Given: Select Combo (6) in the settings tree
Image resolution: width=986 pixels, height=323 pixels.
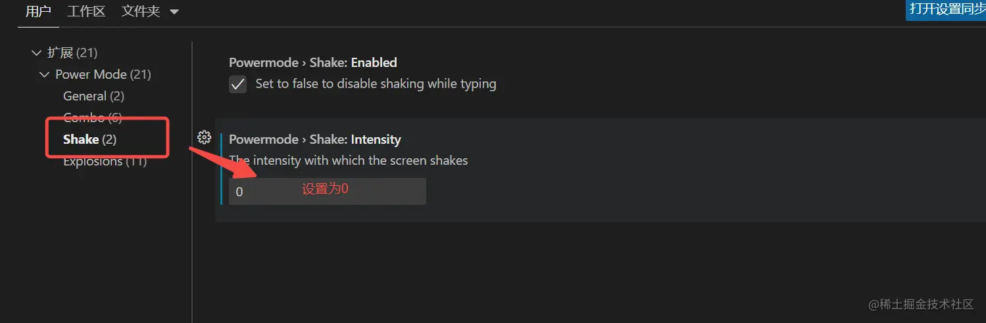Looking at the screenshot, I should click(x=93, y=118).
